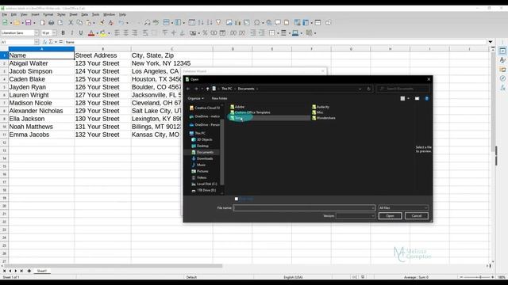Click Copy icon in Calc toolbar

[x=79, y=23]
